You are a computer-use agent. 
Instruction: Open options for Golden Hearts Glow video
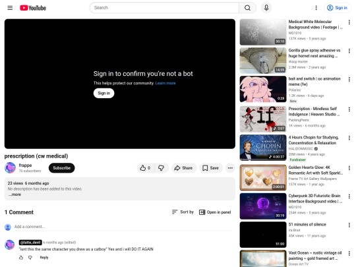349,168
